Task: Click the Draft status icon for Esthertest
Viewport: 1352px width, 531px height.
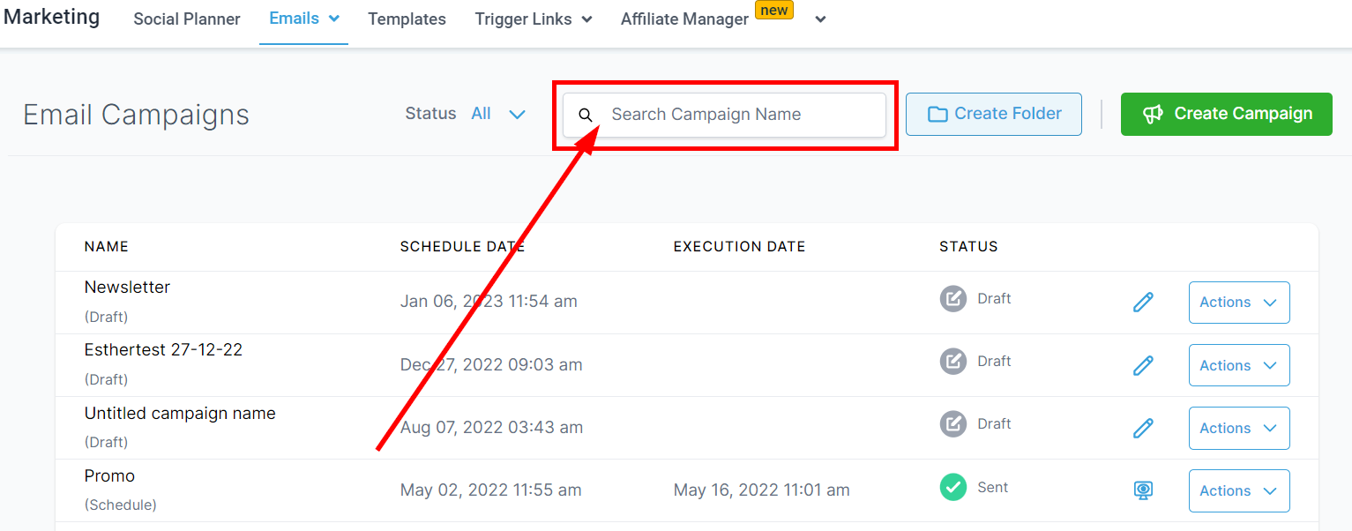Action: click(952, 362)
